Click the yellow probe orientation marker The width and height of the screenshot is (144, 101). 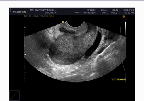click(63, 22)
